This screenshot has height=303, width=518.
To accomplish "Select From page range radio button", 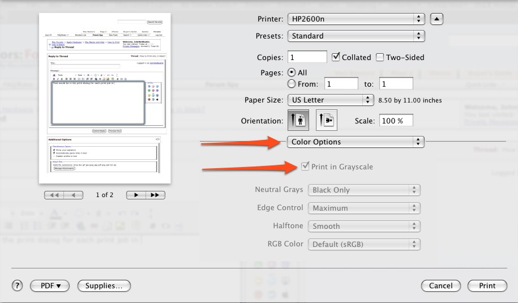I will (x=292, y=84).
